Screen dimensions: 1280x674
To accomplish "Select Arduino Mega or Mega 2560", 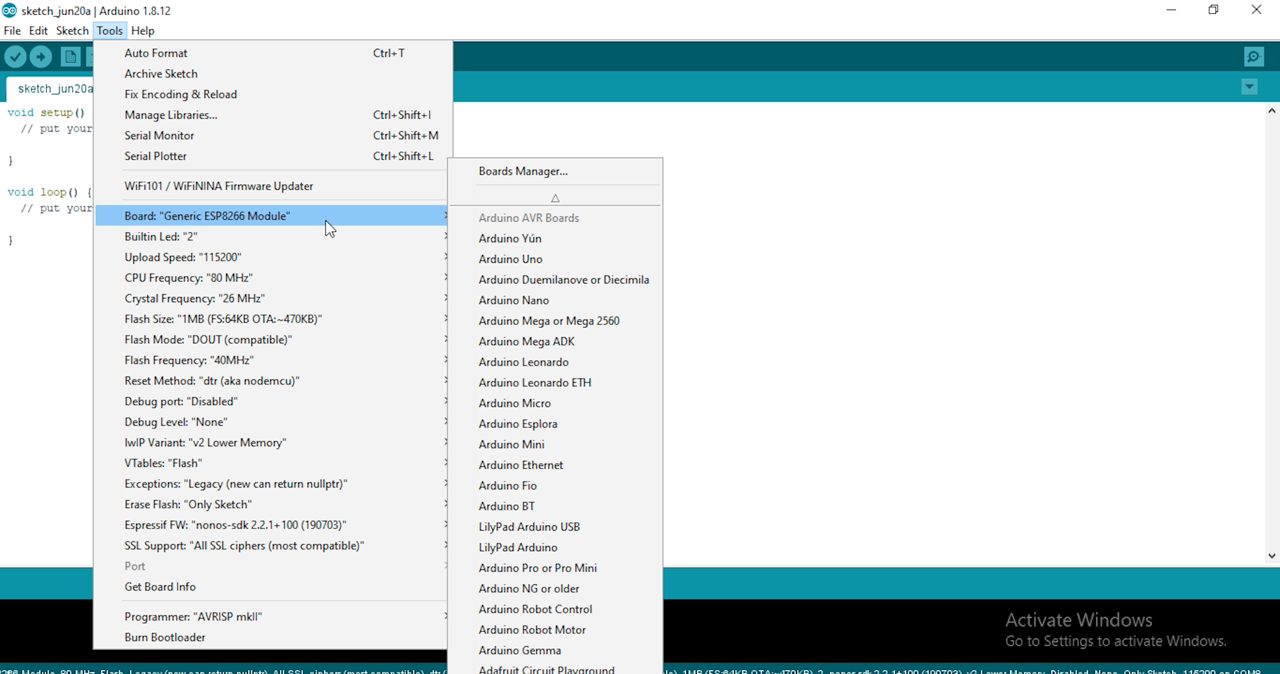I will (549, 320).
